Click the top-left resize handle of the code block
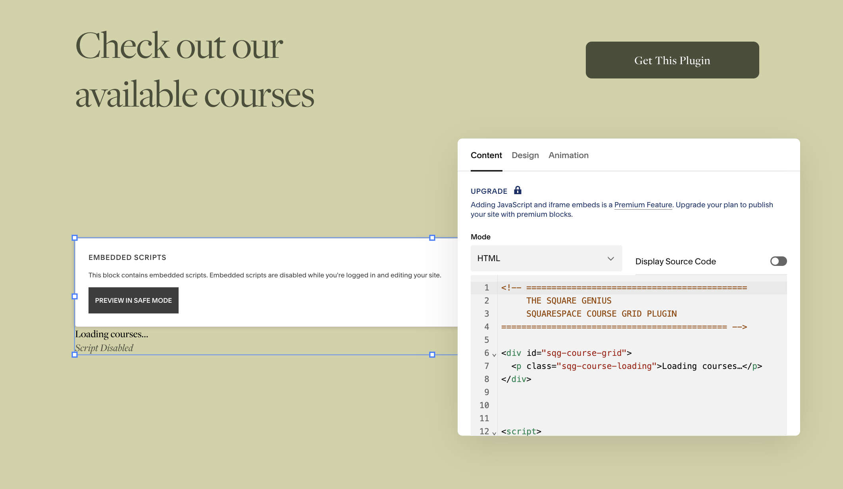Viewport: 843px width, 489px height. [75, 238]
